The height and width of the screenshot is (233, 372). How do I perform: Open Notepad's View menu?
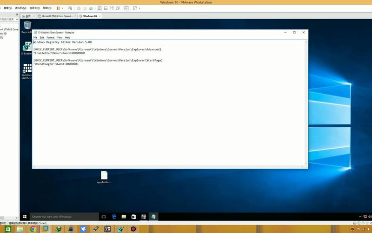[60, 38]
